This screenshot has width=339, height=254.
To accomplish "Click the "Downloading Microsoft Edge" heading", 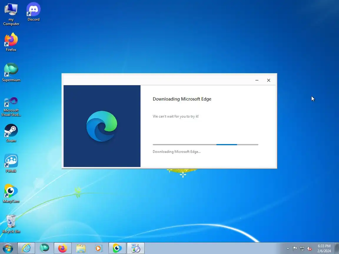I will (x=182, y=99).
